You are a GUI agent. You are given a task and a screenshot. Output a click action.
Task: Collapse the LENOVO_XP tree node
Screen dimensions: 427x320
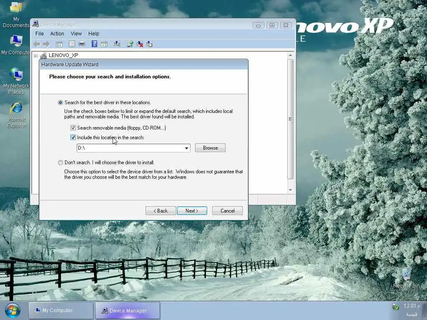pos(36,56)
